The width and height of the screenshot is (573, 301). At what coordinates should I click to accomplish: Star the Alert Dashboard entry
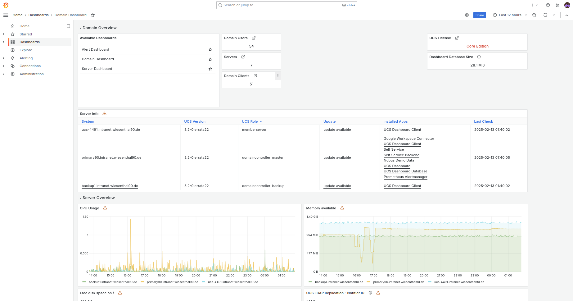[x=210, y=49]
